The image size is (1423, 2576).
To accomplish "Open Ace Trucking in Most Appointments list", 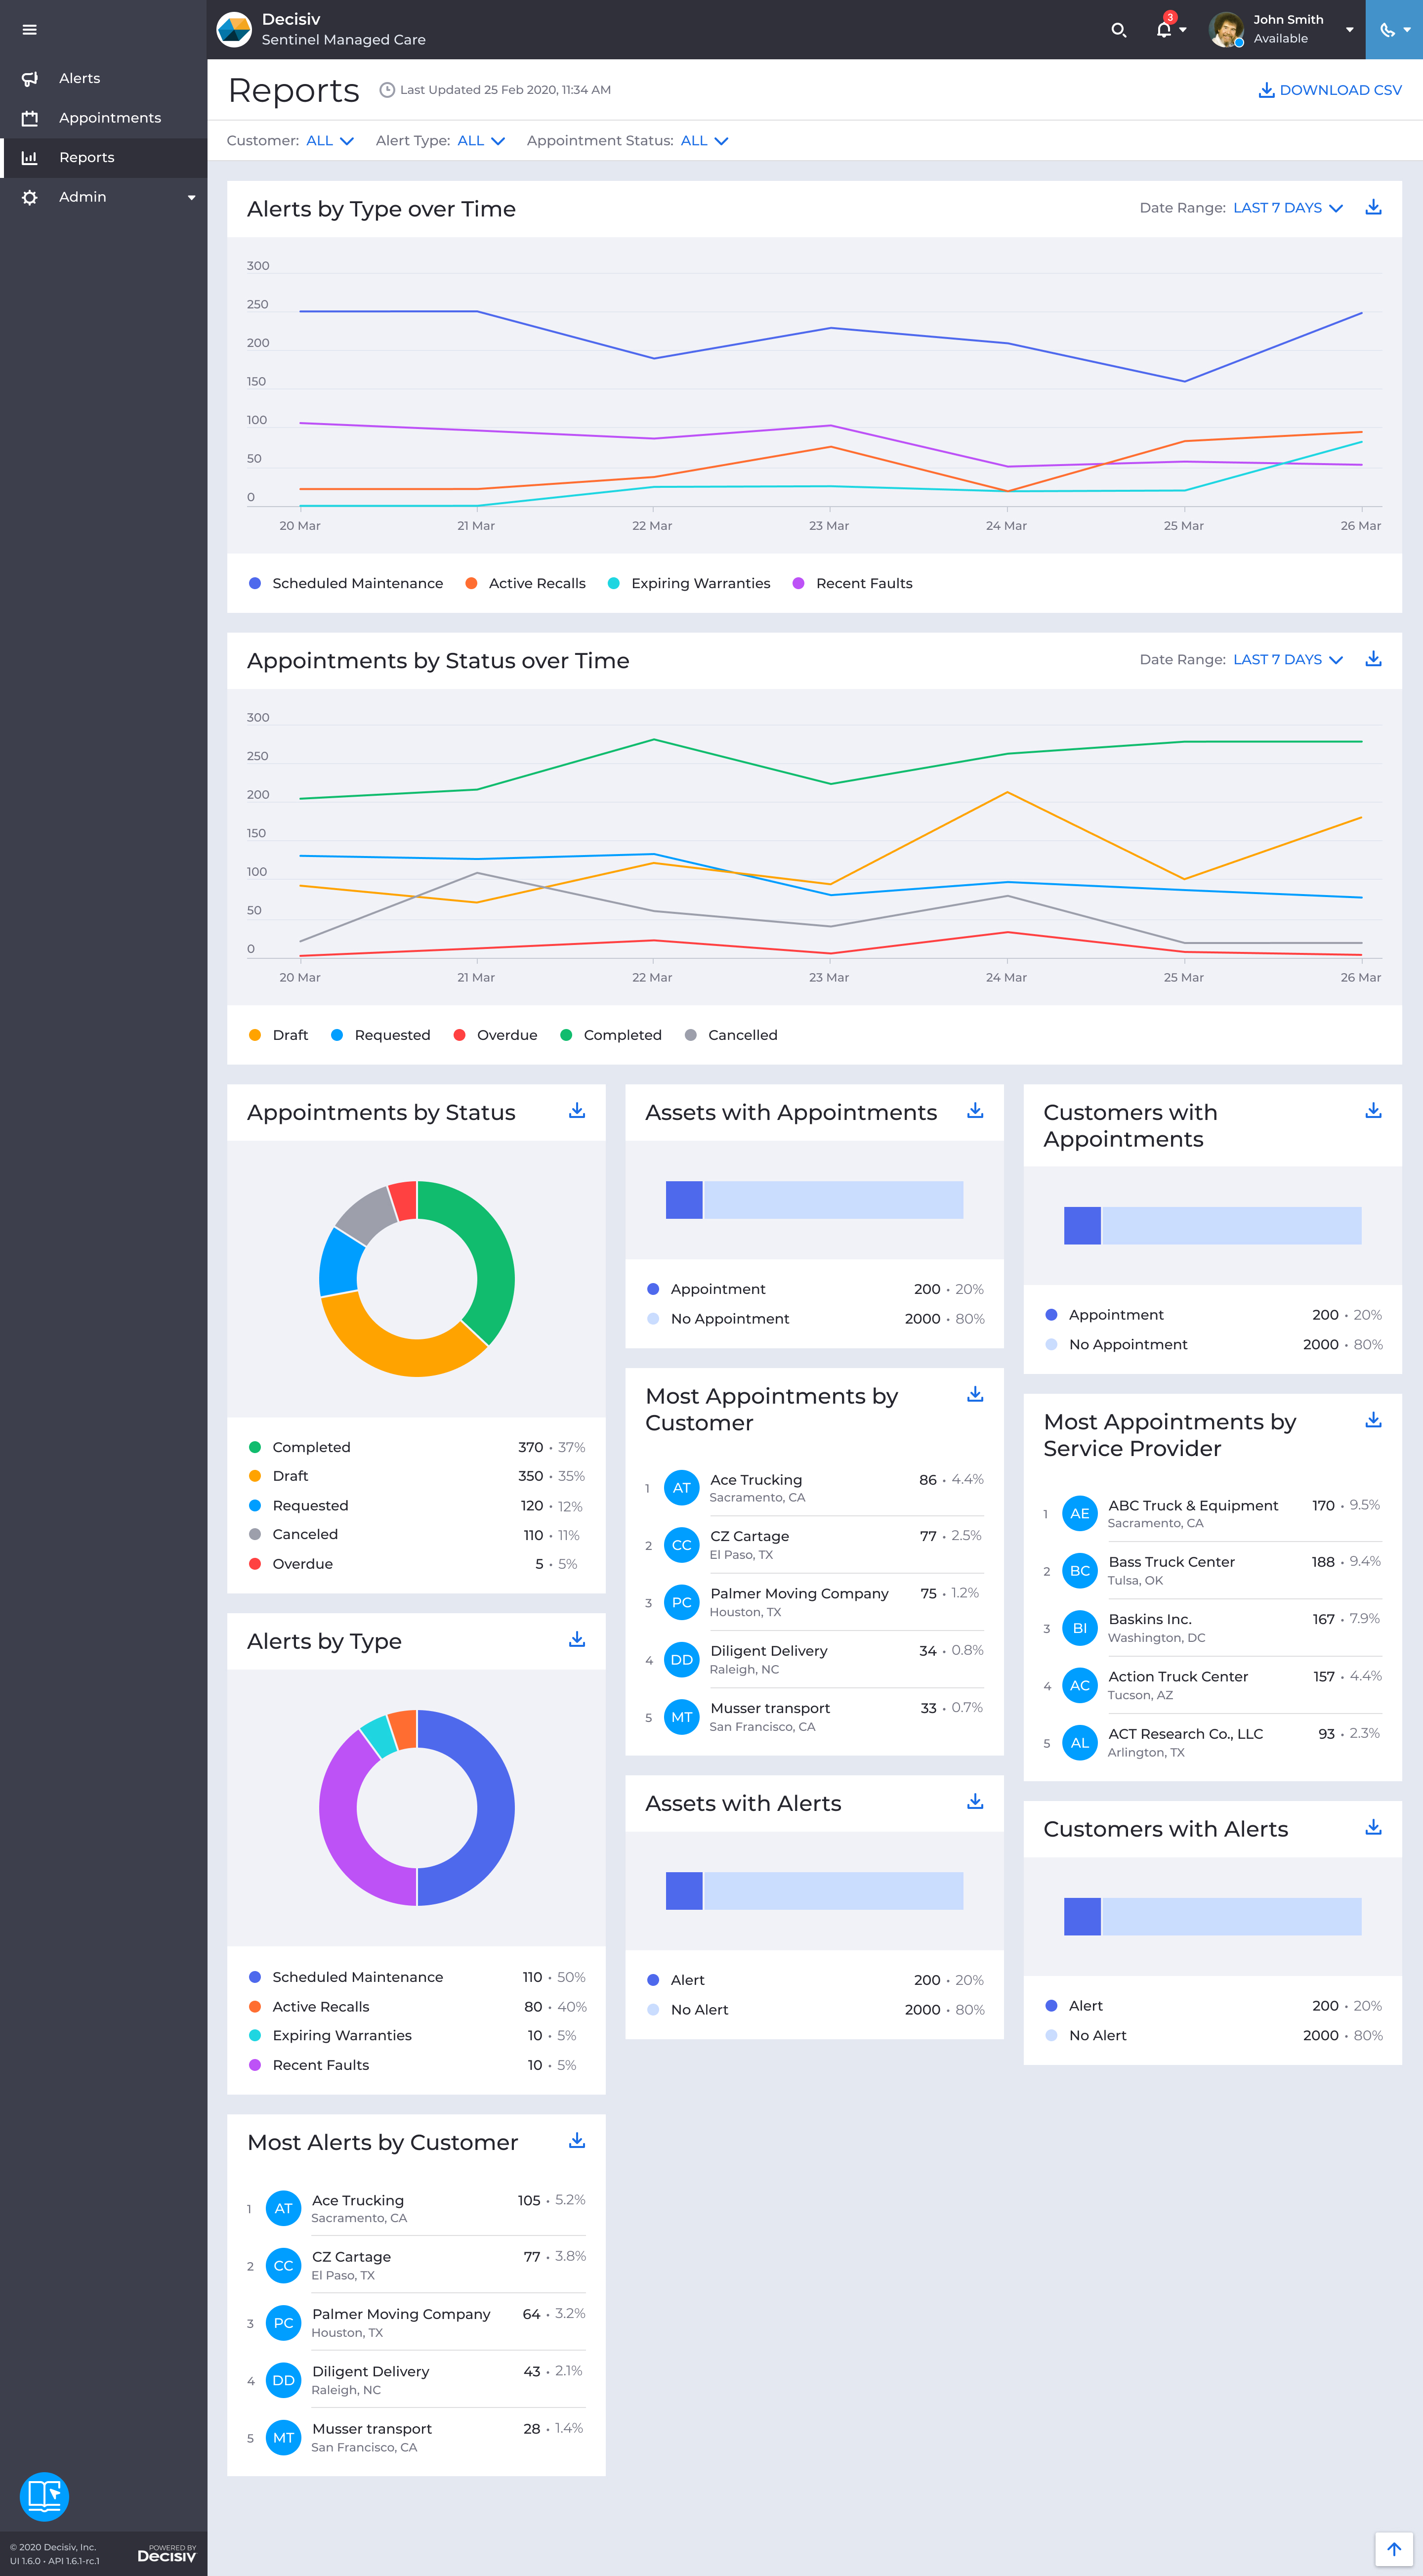I will [814, 1487].
